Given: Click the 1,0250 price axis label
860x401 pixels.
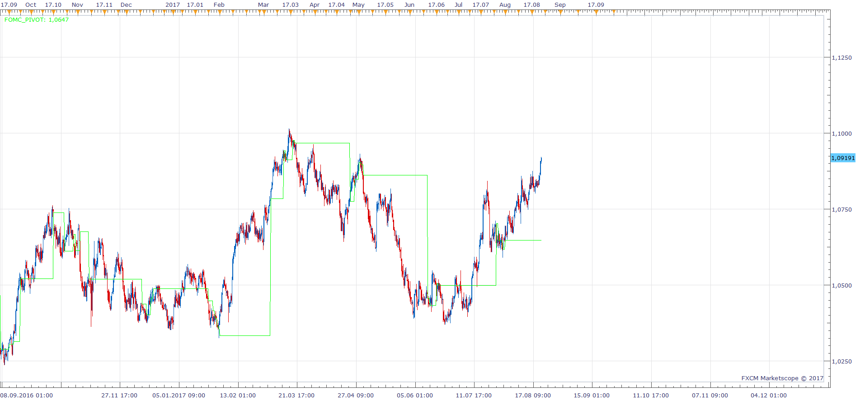Looking at the screenshot, I should (841, 361).
